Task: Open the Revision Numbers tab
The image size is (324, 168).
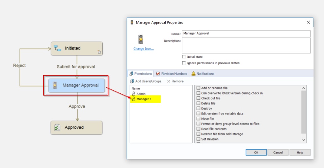Action: pos(172,74)
